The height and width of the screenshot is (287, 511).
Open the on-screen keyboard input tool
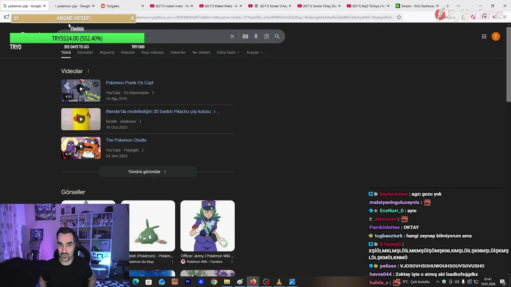245,36
